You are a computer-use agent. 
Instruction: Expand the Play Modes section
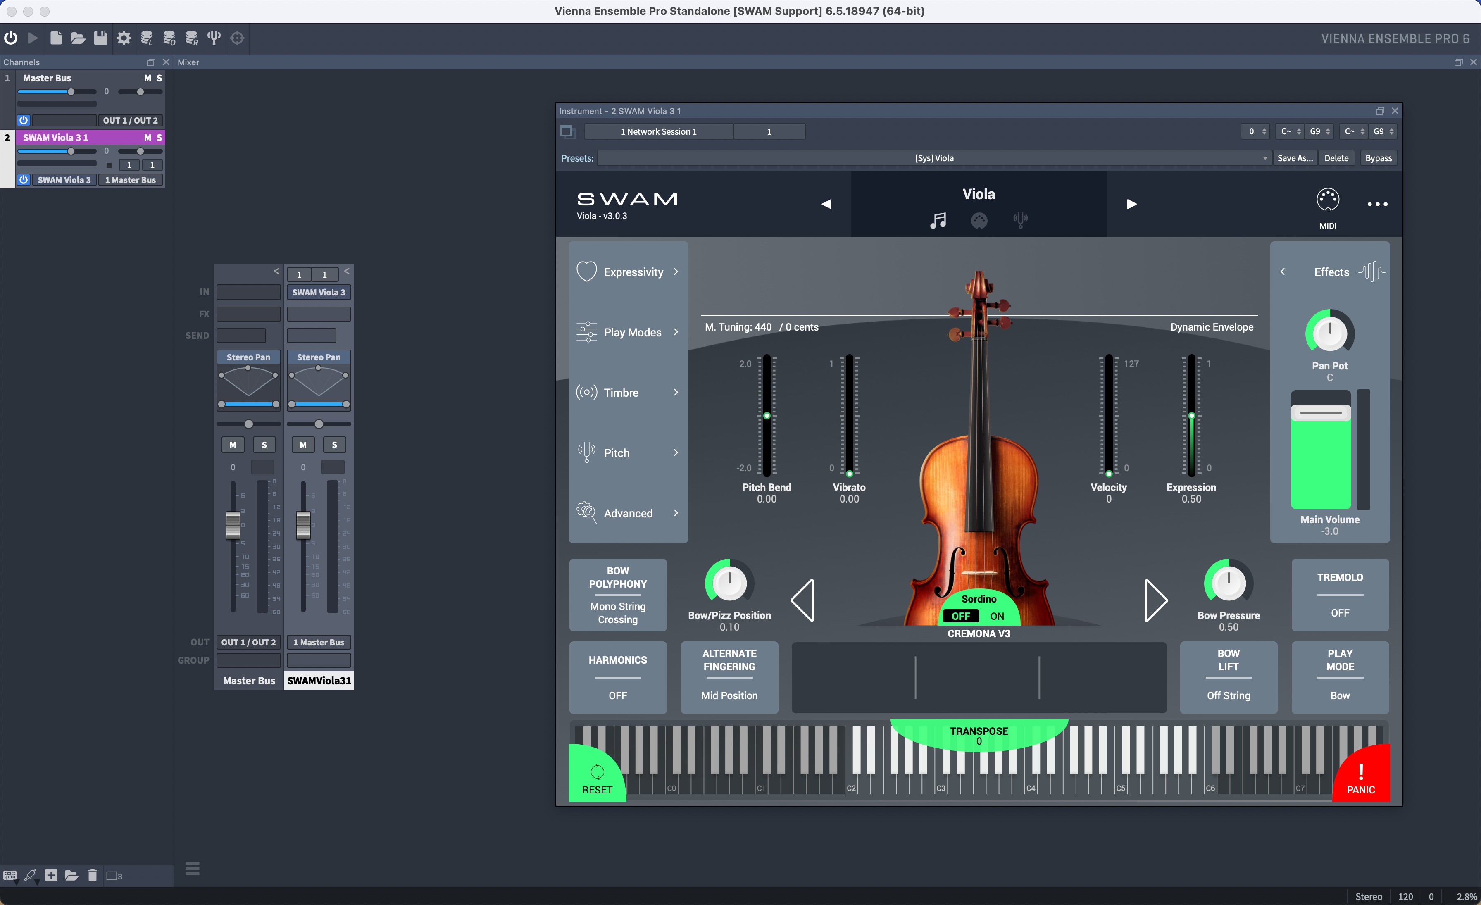[x=628, y=332]
